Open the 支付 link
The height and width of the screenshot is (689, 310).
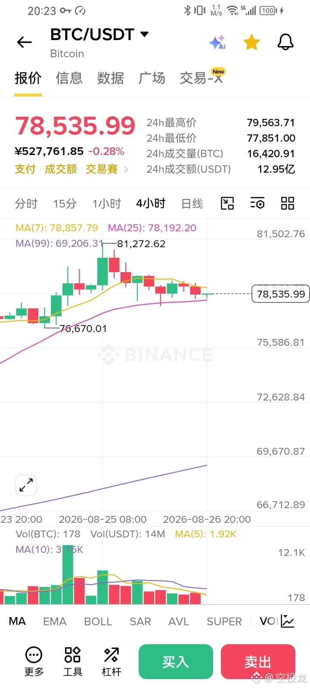pos(25,169)
